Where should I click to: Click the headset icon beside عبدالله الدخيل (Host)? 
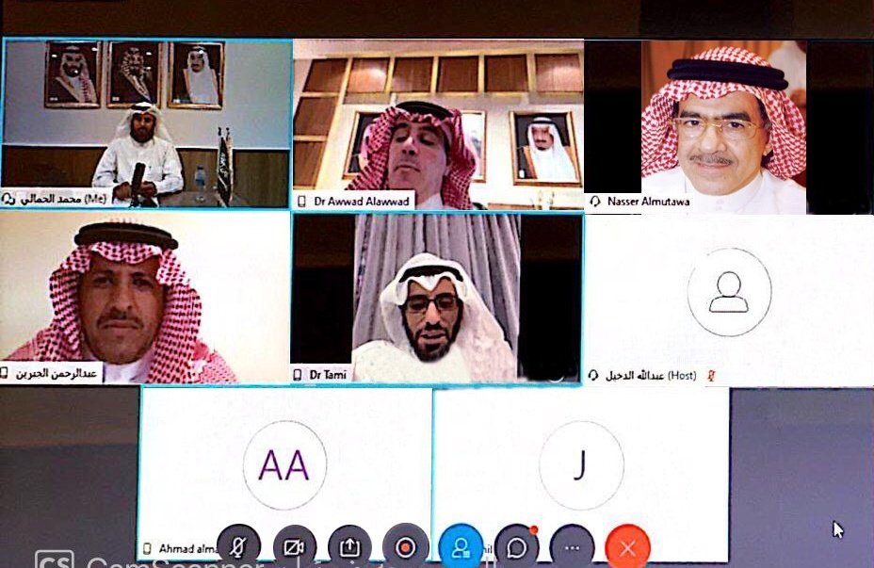pyautogui.click(x=594, y=376)
